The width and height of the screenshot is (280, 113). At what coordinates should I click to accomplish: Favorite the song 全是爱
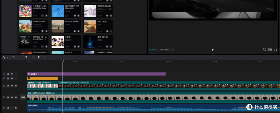pyautogui.click(x=75, y=46)
